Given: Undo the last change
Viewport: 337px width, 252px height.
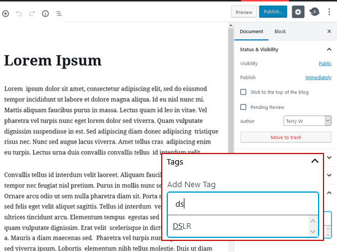Looking at the screenshot, I should tap(19, 13).
